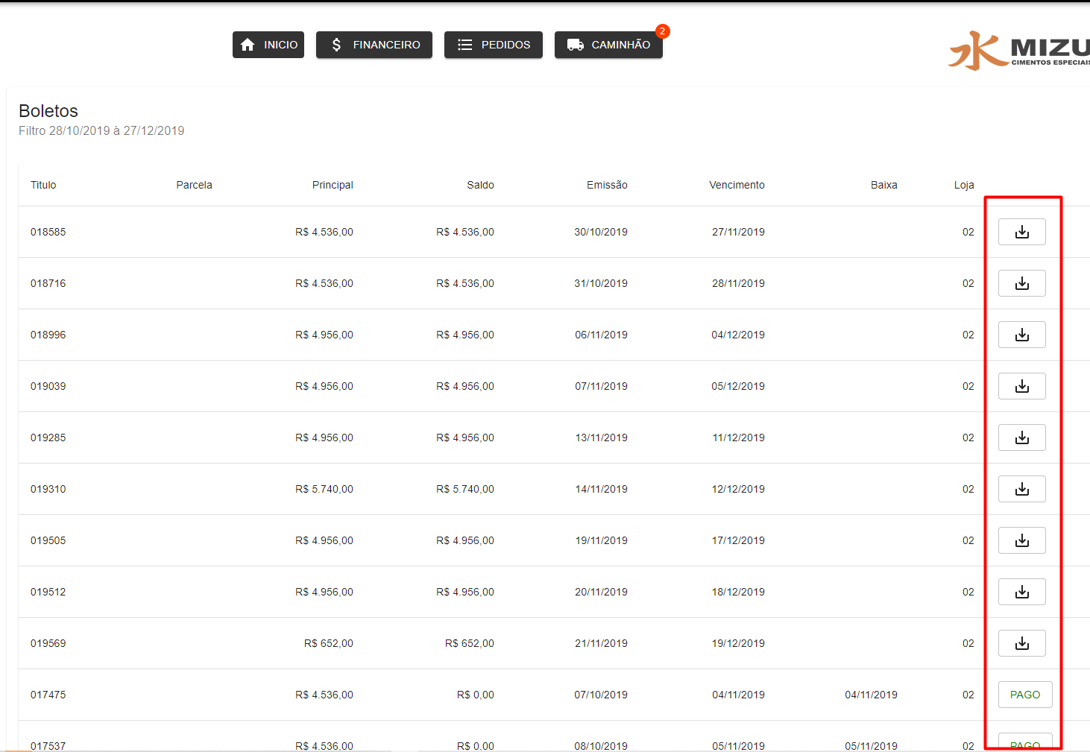
Task: Click the Mizu Cimentos logo
Action: tap(1019, 51)
